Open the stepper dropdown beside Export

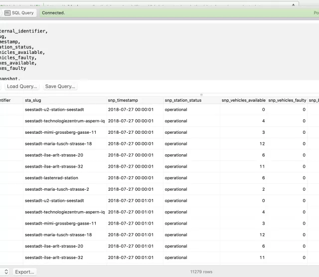[6, 272]
